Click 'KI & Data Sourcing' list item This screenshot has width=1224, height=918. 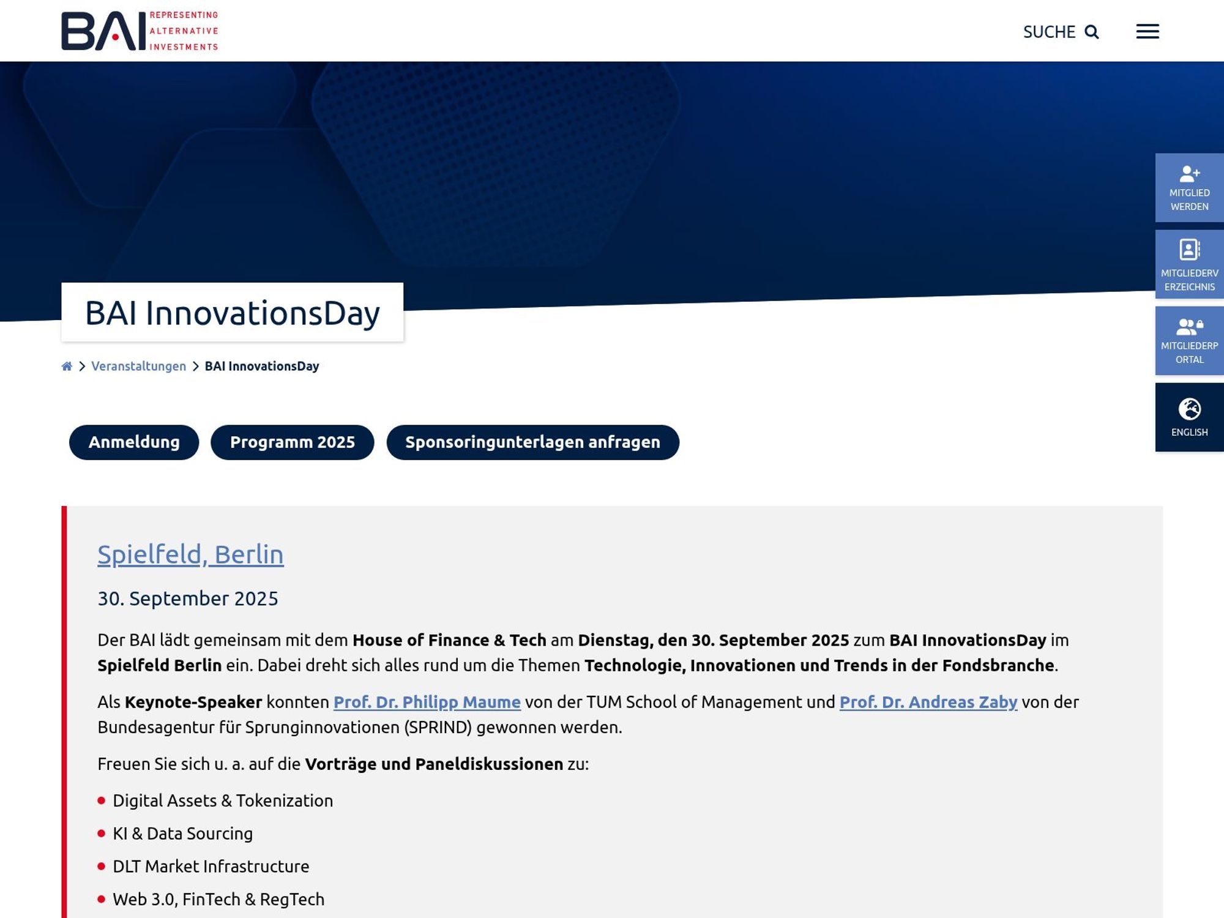point(182,834)
